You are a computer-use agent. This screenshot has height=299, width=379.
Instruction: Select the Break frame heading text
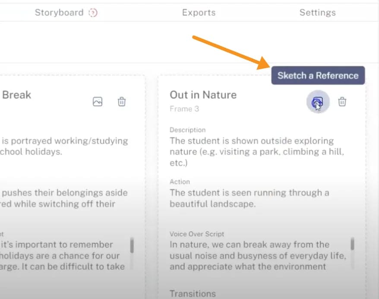click(17, 95)
